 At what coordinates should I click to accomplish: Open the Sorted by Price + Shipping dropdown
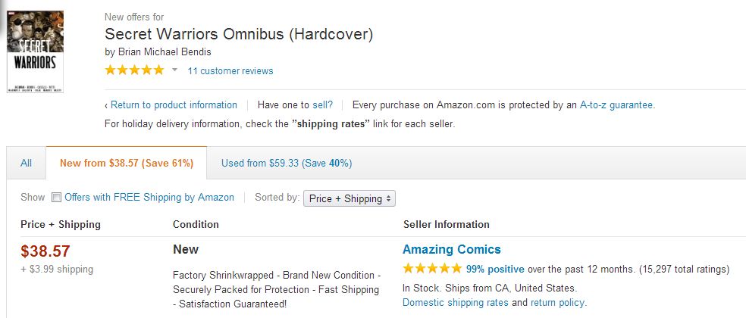pyautogui.click(x=349, y=198)
